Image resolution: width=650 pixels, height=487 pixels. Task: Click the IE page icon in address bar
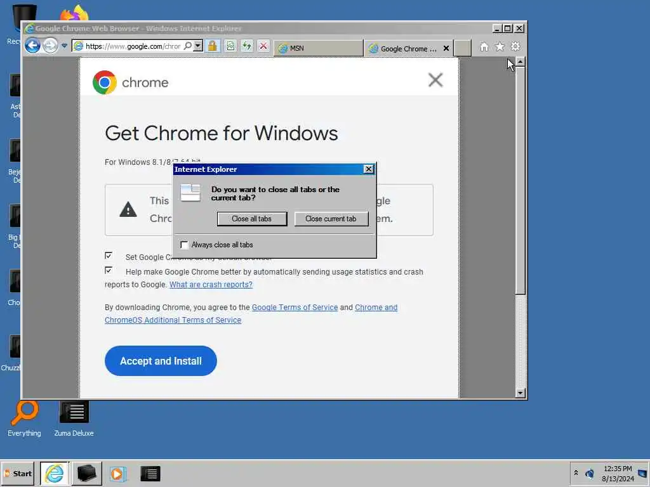78,46
